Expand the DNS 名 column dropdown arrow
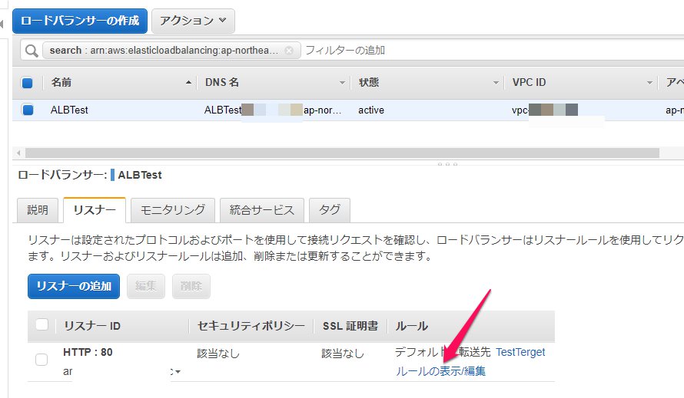Screen dimensions: 684x398 point(342,83)
